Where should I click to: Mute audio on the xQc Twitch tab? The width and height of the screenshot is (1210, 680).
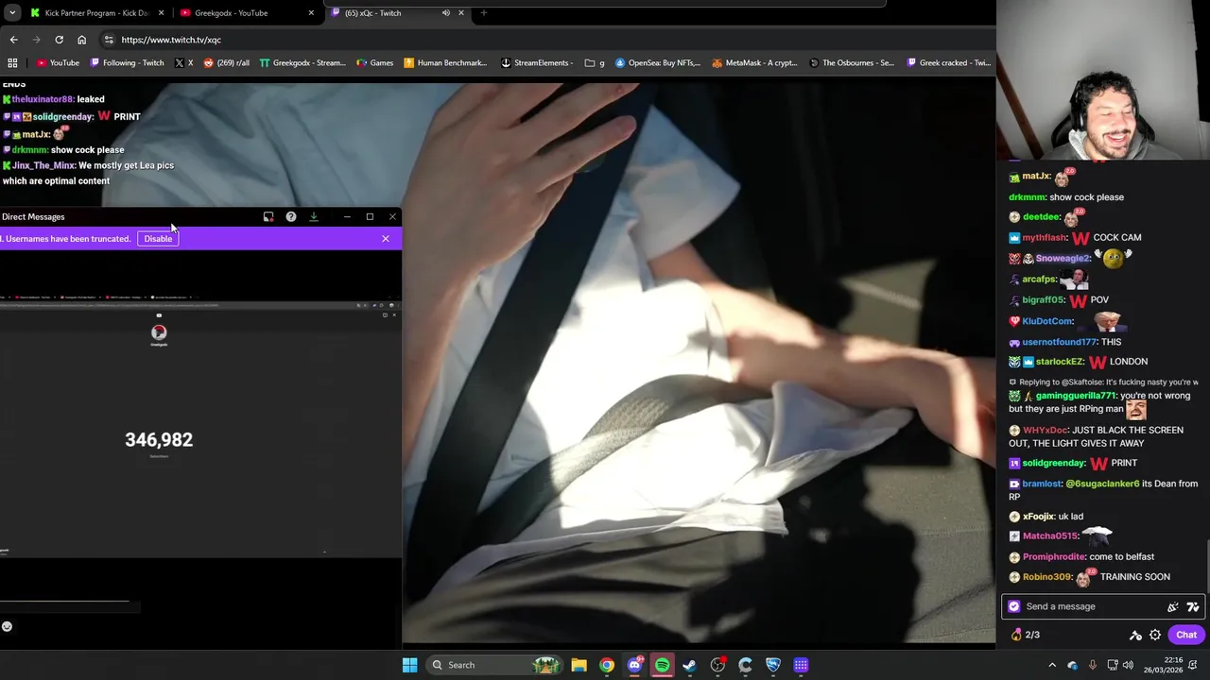click(x=445, y=13)
